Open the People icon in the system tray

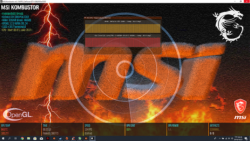215,139
